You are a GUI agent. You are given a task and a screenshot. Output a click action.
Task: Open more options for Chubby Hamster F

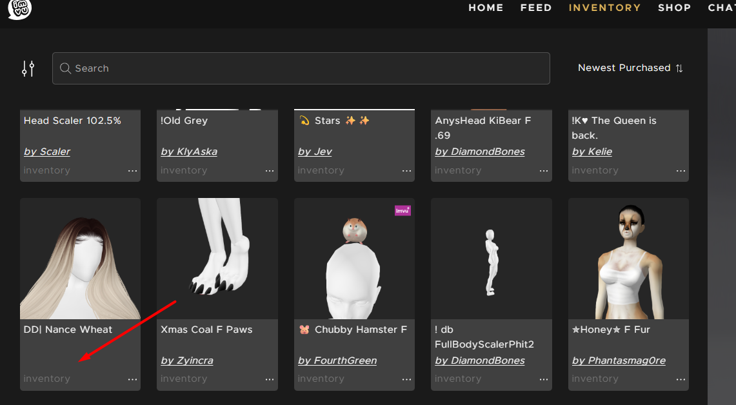click(x=406, y=379)
